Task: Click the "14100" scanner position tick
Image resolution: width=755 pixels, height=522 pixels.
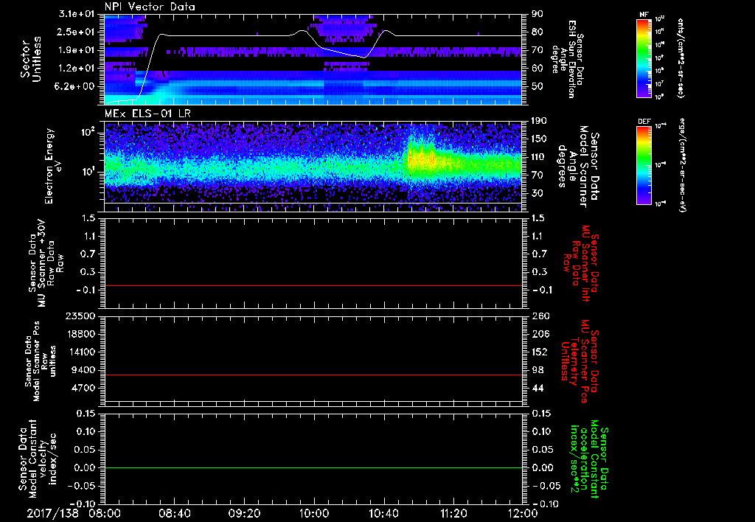Action: click(81, 352)
